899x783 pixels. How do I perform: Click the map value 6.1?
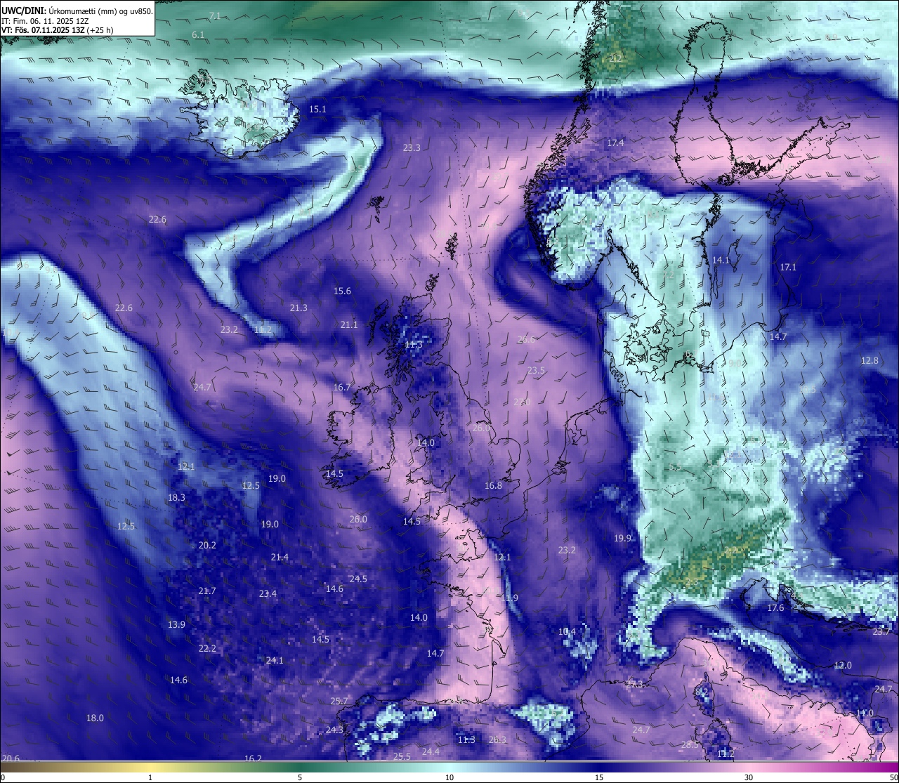coord(198,34)
